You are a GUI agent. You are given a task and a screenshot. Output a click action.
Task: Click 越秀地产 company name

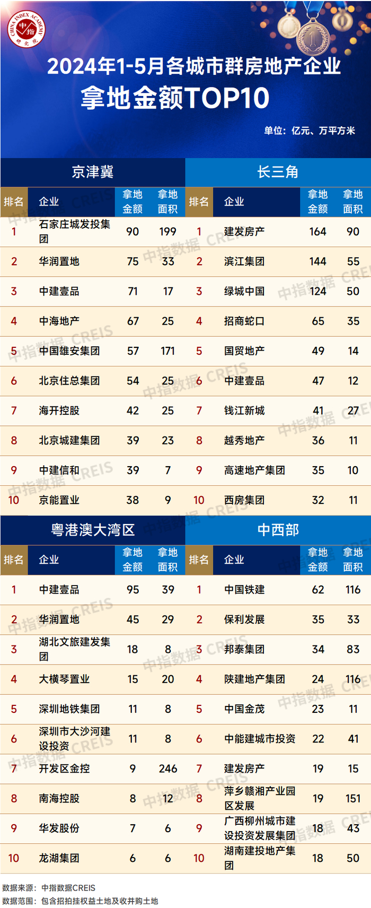(x=244, y=440)
